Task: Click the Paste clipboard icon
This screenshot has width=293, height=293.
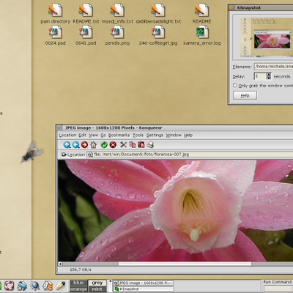Action: (x=141, y=145)
